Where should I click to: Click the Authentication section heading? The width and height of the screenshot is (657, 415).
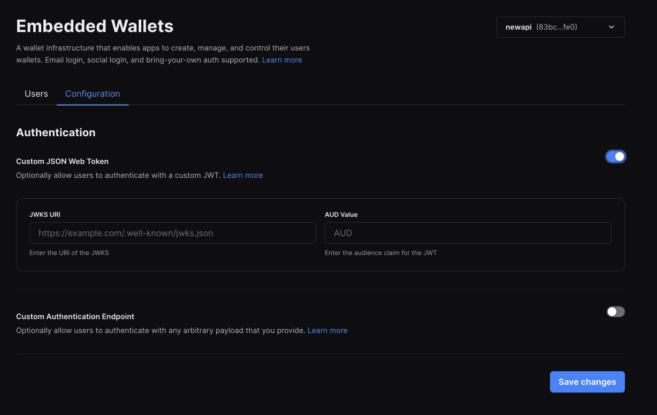click(56, 132)
